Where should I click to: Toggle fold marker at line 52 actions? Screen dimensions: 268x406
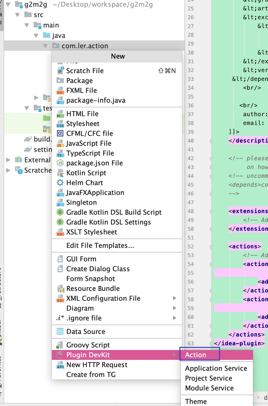pos(211,247)
